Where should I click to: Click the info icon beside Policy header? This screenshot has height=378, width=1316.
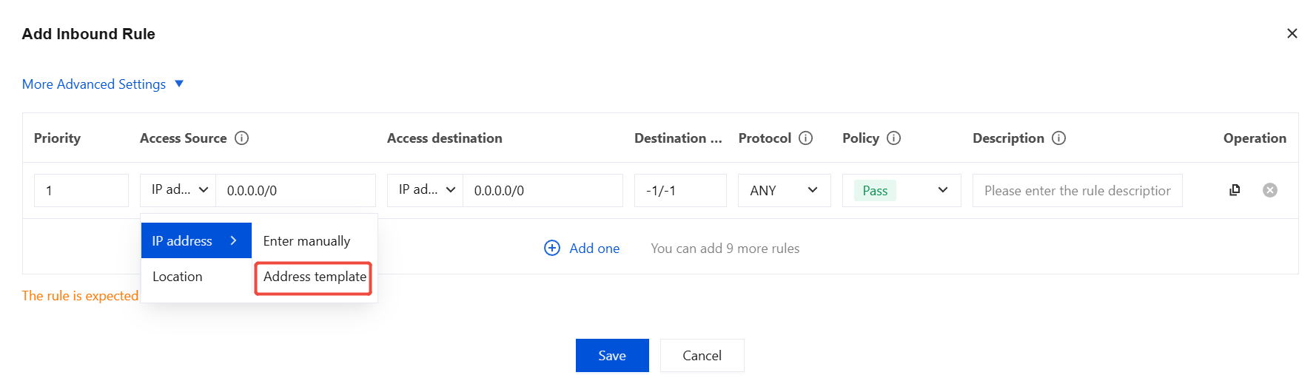point(894,138)
